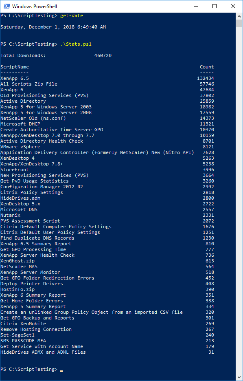Click the ScriptName column header
Screen dimensions: 243x381
[x=15, y=67]
